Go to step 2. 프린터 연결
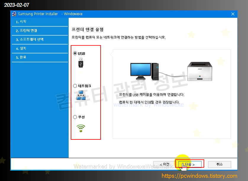This screenshot has width=248, height=181. click(40, 31)
